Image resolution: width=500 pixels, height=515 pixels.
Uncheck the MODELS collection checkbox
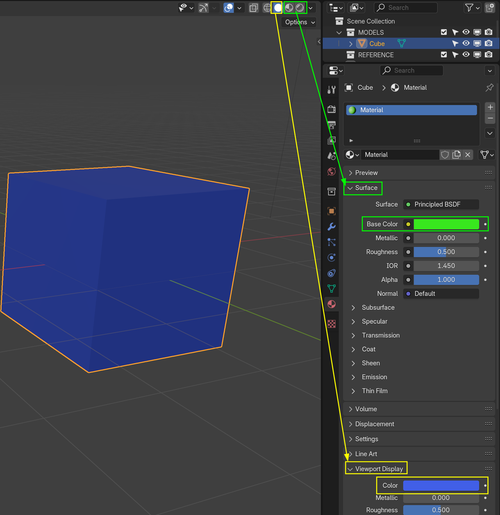pyautogui.click(x=444, y=32)
